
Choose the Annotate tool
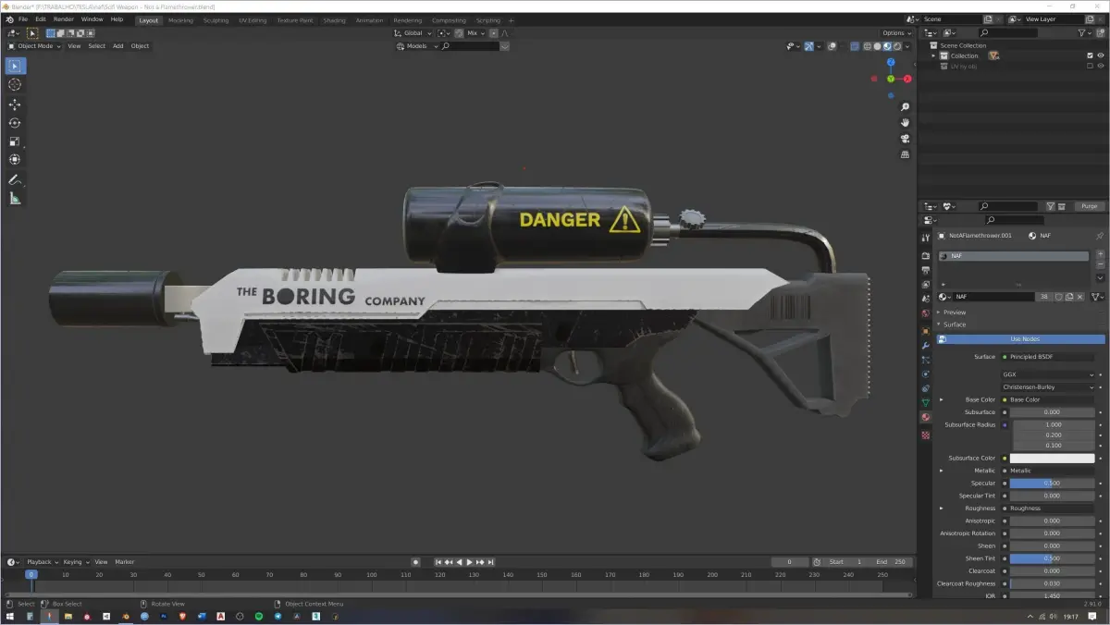point(15,179)
